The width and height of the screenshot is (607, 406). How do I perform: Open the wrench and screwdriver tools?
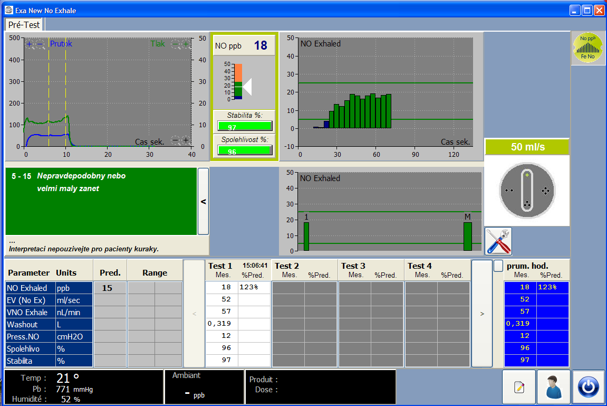(498, 241)
